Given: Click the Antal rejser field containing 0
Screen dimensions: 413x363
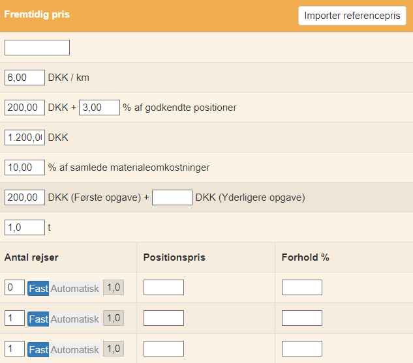Looking at the screenshot, I should [x=14, y=287].
